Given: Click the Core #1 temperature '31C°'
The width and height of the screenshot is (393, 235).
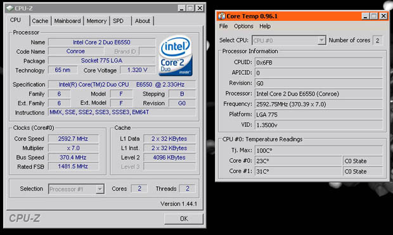Looking at the screenshot, I should [299, 172].
